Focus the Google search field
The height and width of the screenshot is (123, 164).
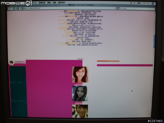[137, 8]
